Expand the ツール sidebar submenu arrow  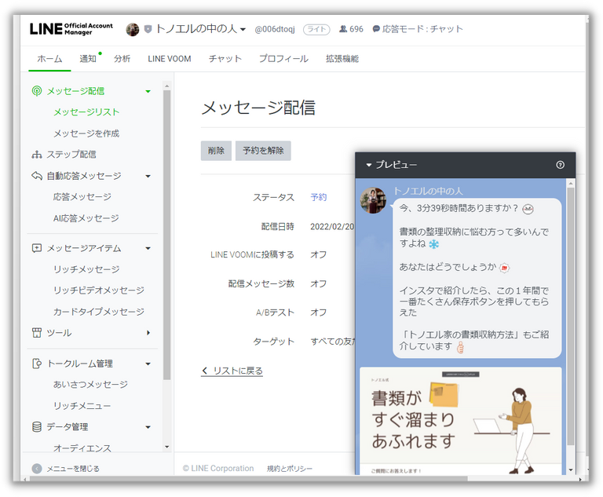pos(148,333)
